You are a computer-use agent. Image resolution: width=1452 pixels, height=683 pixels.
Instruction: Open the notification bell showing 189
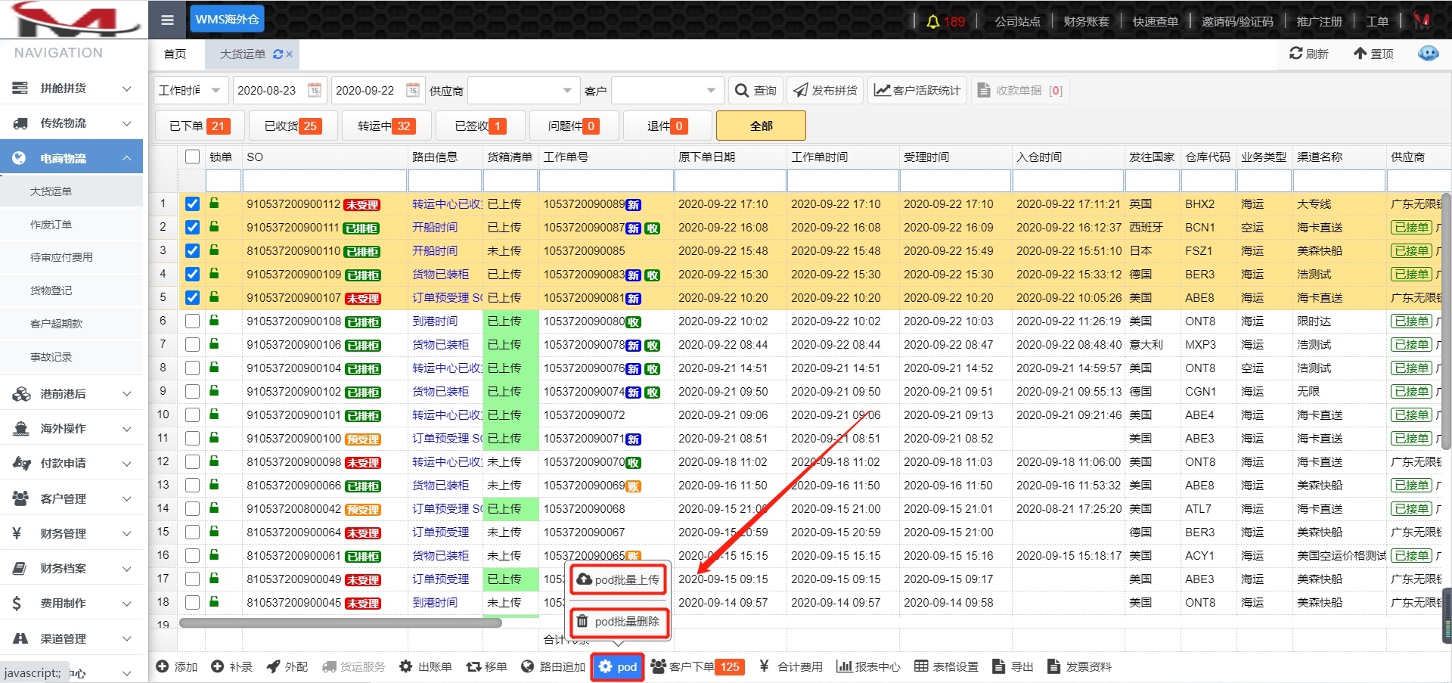[933, 21]
